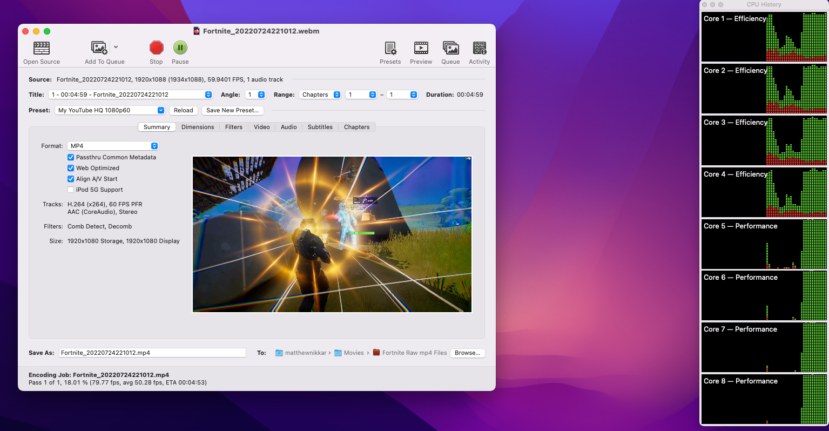Image resolution: width=829 pixels, height=431 pixels.
Task: Switch to the Filters tab
Action: click(234, 127)
